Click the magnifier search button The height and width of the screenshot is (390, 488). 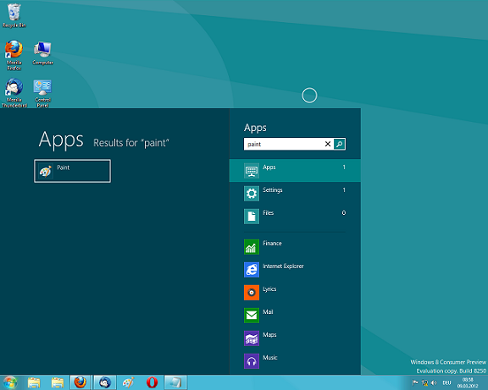pyautogui.click(x=339, y=144)
